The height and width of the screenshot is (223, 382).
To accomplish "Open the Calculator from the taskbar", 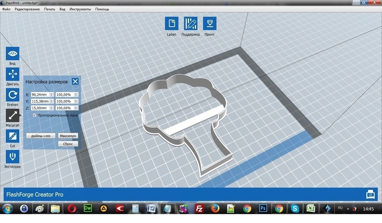I will (x=136, y=208).
